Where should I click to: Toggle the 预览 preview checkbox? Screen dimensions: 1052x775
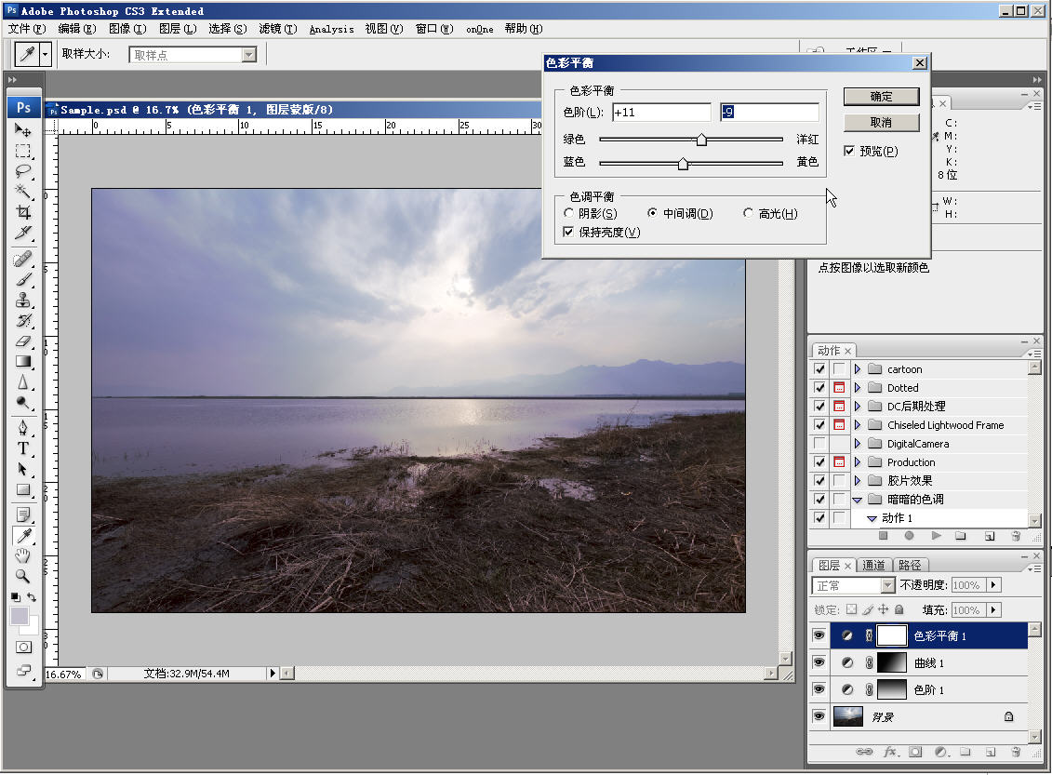pyautogui.click(x=849, y=151)
